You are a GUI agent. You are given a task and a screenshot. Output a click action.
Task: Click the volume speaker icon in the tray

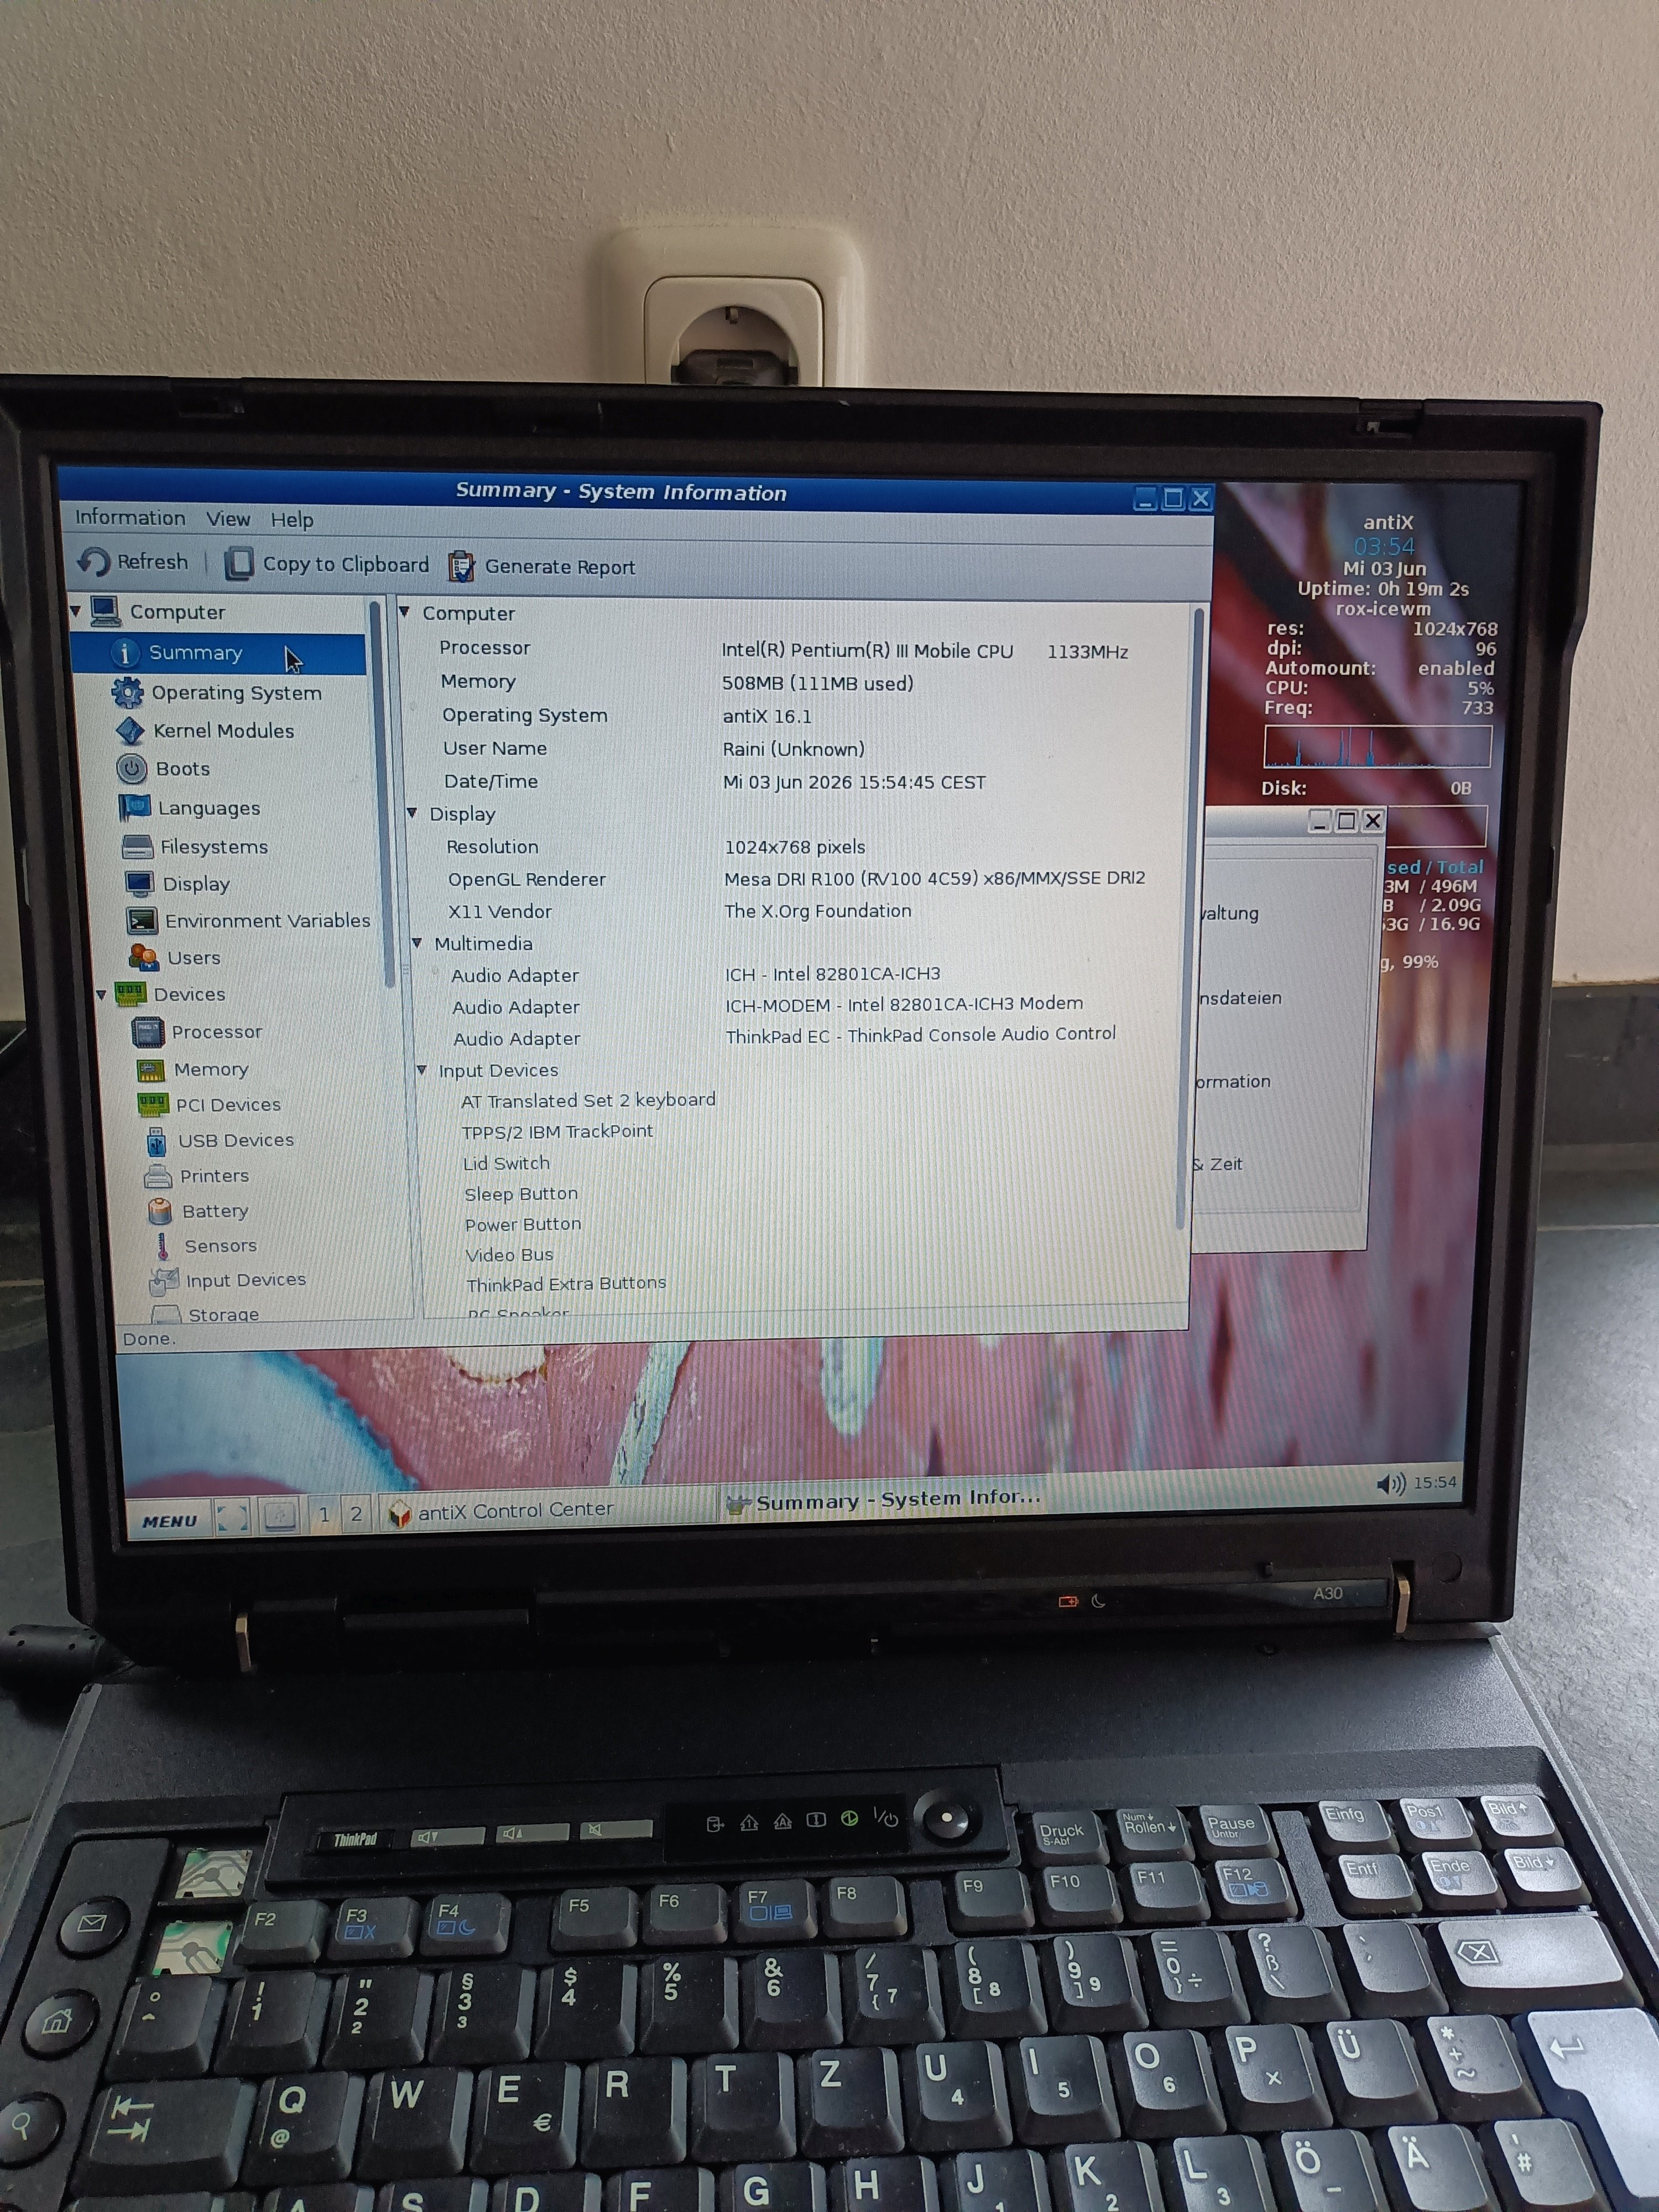point(1391,1484)
